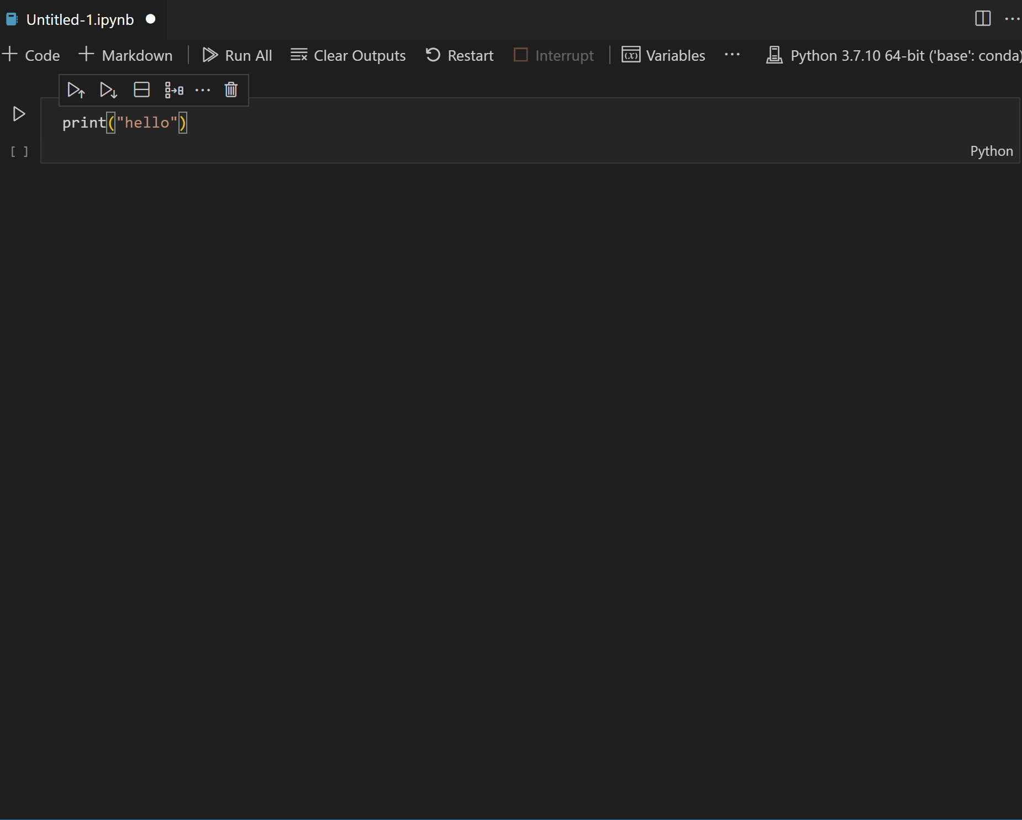Viewport: 1022px width, 820px height.
Task: Clear all cell outputs
Action: (x=347, y=55)
